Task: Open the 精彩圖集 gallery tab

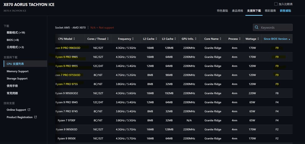Action: (270, 11)
